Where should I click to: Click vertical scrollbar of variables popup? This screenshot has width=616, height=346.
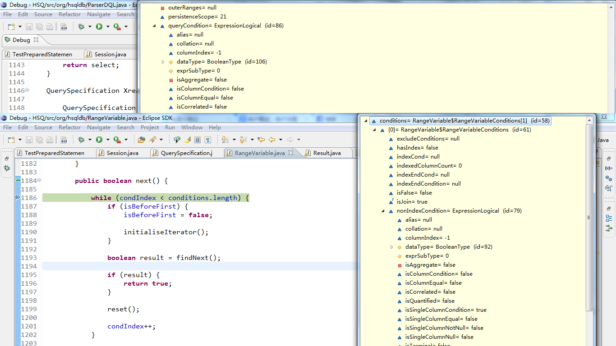click(589, 218)
